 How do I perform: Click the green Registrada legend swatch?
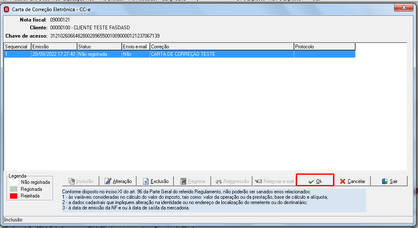pyautogui.click(x=14, y=189)
